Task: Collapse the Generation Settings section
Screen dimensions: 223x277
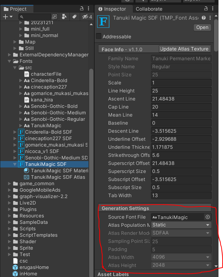Action: (155, 208)
